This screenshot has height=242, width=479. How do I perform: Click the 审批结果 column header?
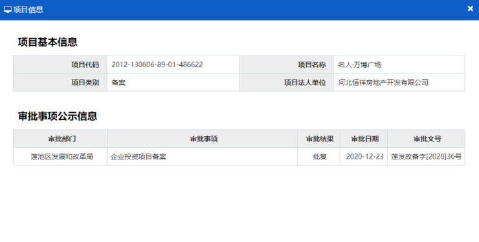coord(318,139)
